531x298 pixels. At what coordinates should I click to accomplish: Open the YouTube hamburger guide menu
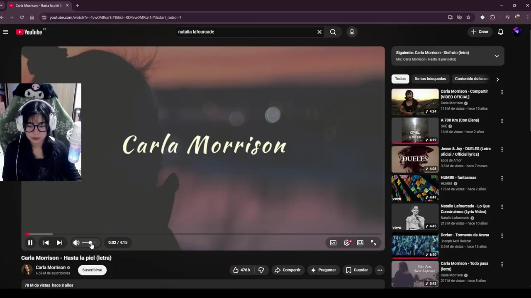[x=6, y=32]
